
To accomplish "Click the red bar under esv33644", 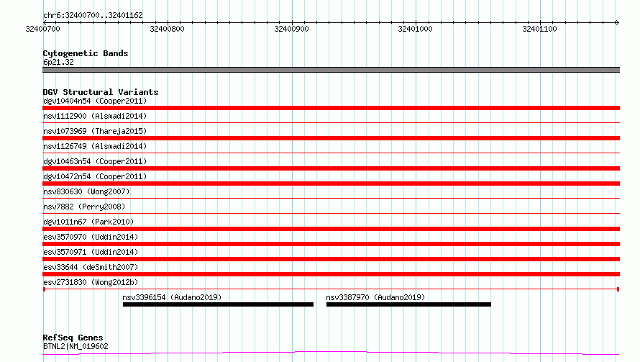I will tap(331, 274).
